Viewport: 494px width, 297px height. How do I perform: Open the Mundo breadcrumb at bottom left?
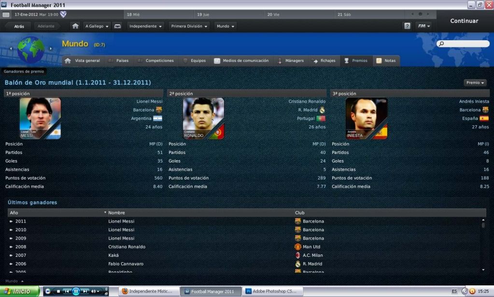click(14, 281)
